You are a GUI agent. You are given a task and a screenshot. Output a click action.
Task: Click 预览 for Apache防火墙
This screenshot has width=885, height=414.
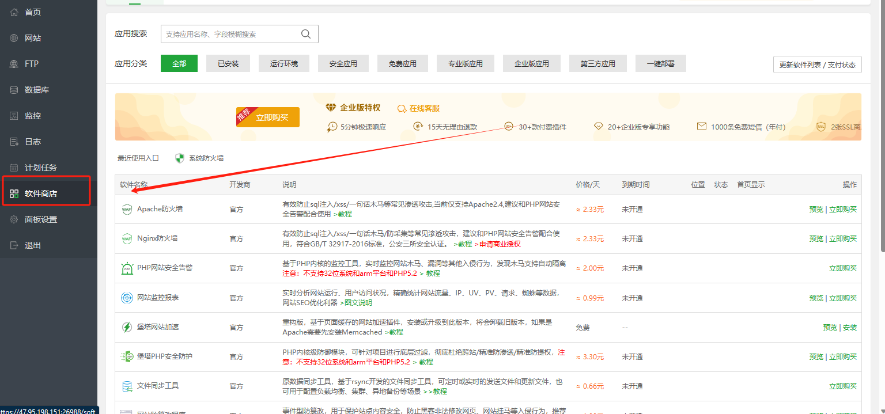(x=816, y=209)
